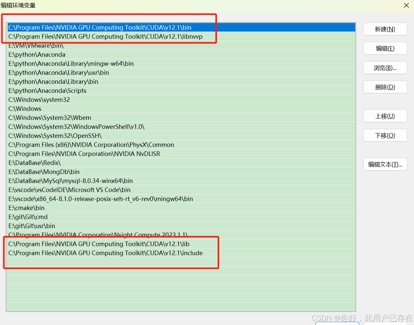414x325 pixels.
Task: Select the NVIDIA Corporation\PhysX\Common entry
Action: pos(181,145)
